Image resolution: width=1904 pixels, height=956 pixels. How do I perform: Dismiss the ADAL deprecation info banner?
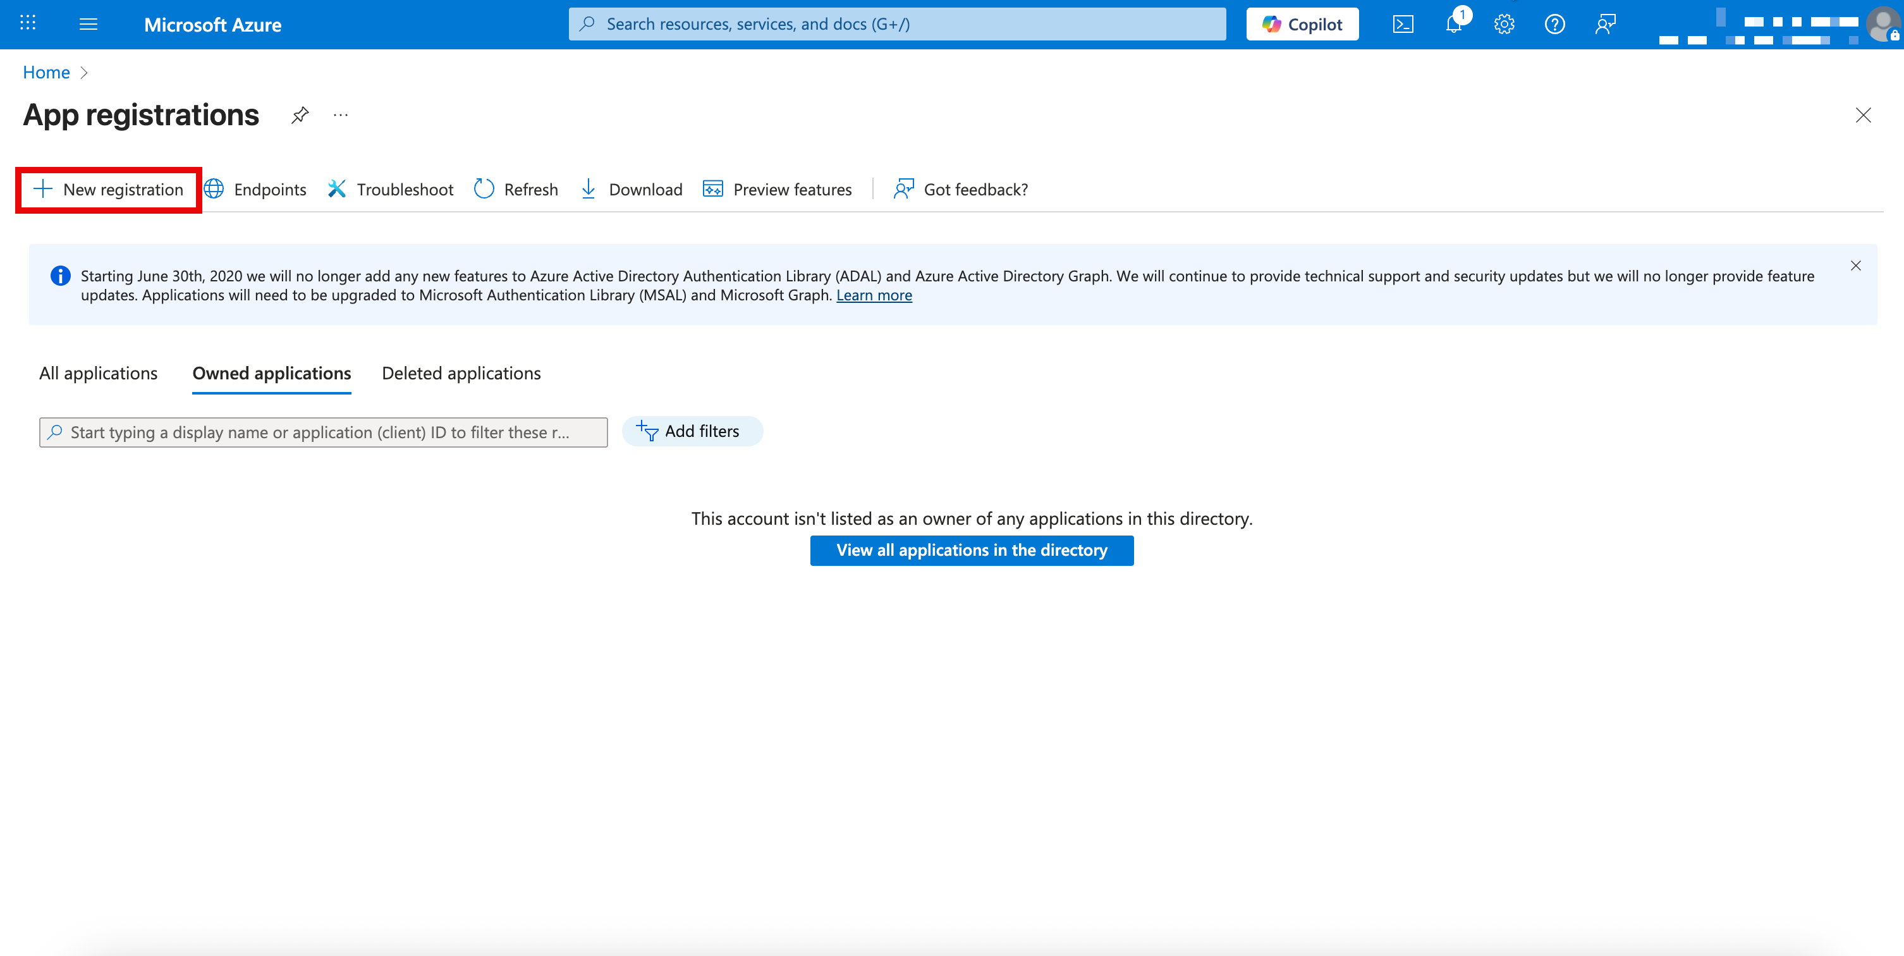tap(1855, 266)
